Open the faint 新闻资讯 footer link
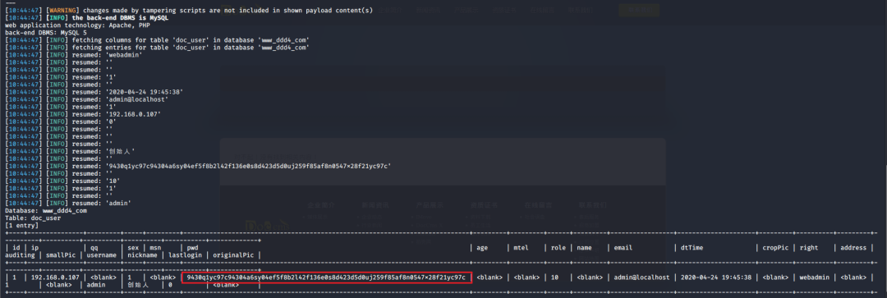The image size is (887, 298). [x=375, y=204]
